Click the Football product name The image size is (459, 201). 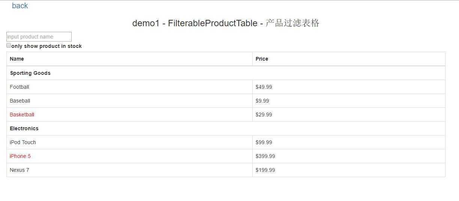click(20, 87)
